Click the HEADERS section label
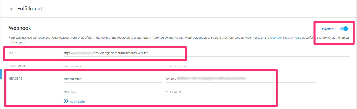This screenshot has width=357, height=109. click(x=16, y=79)
